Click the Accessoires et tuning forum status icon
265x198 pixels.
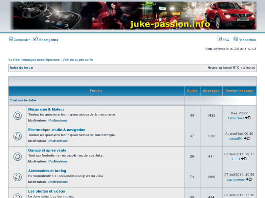17,177
